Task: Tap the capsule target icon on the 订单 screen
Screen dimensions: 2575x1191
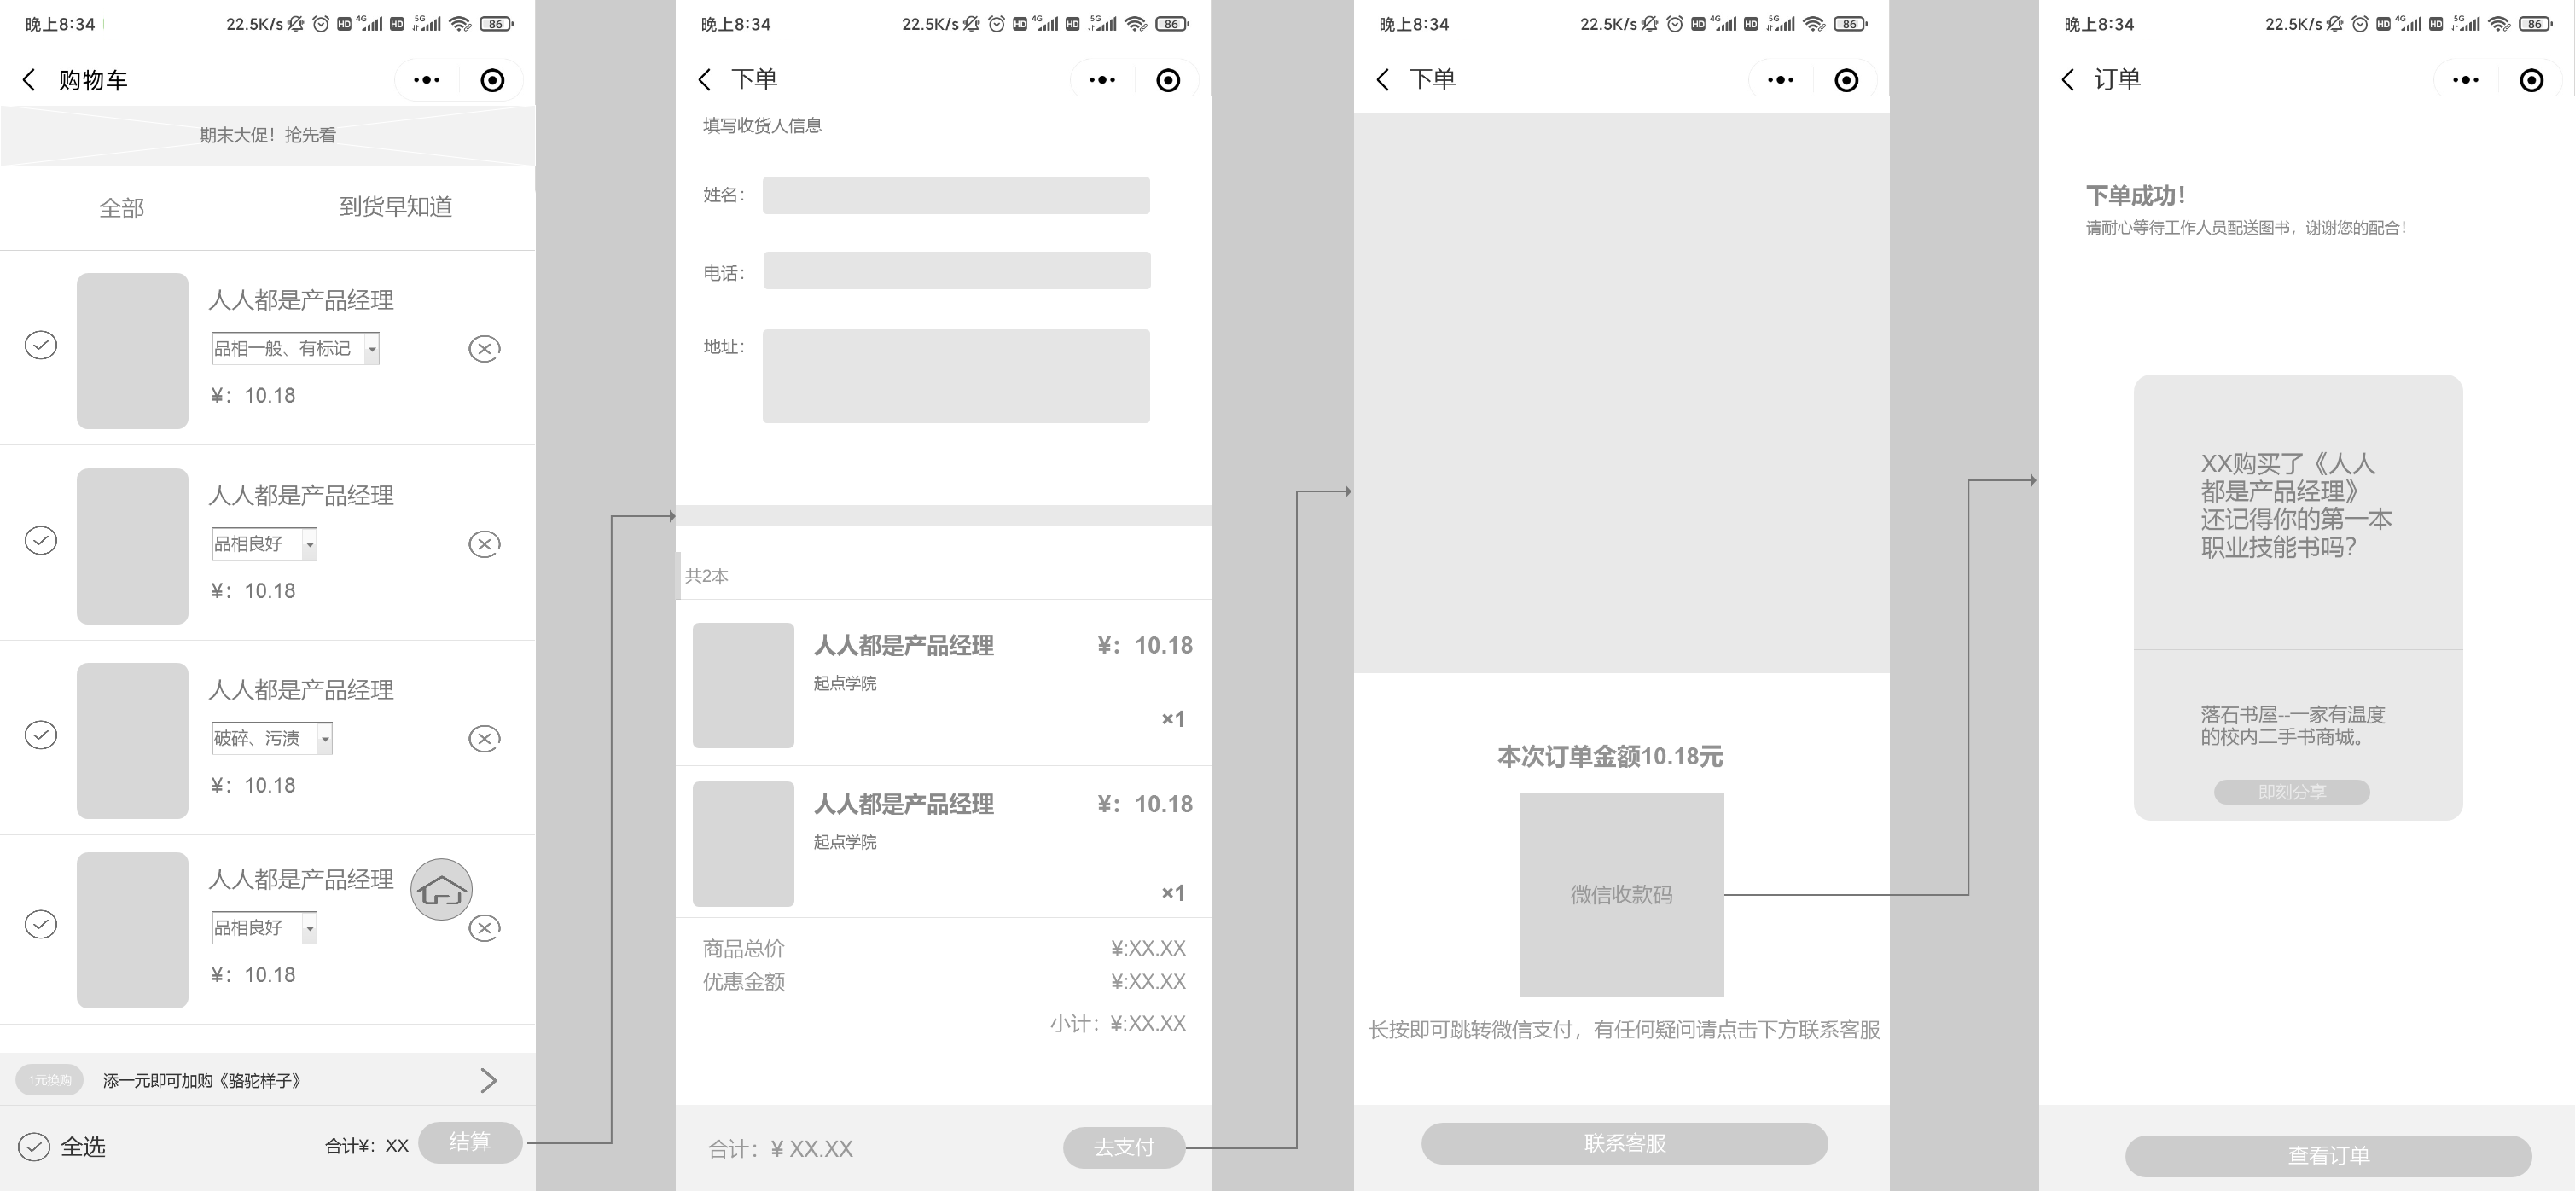Action: (x=2530, y=80)
